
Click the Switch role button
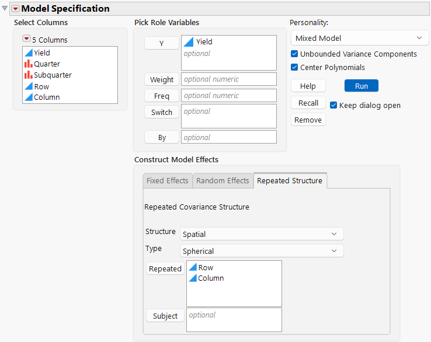162,112
